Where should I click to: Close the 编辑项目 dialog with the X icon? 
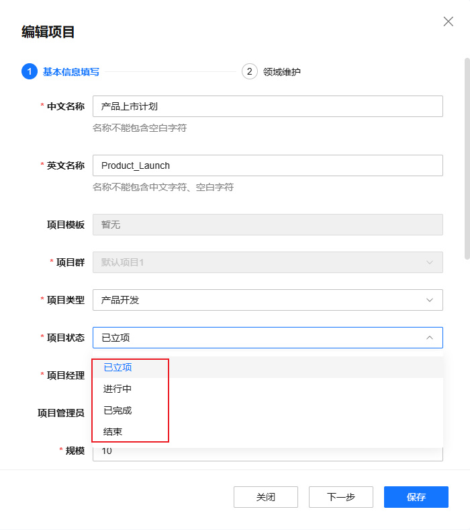pos(448,22)
